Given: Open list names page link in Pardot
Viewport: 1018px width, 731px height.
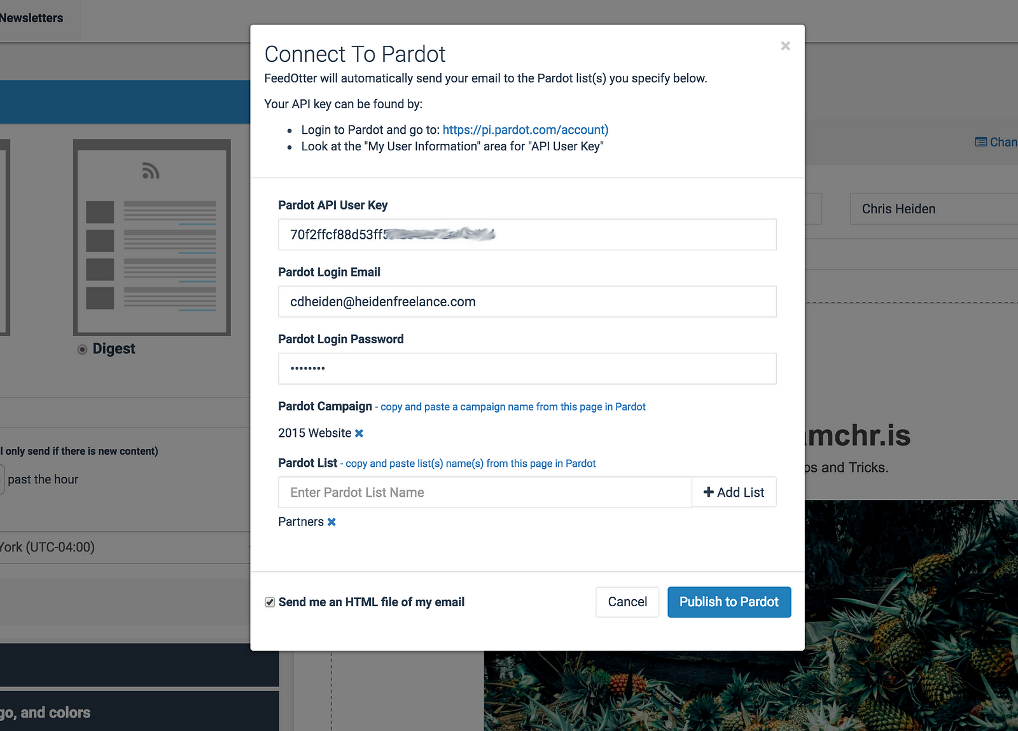Looking at the screenshot, I should [x=471, y=464].
